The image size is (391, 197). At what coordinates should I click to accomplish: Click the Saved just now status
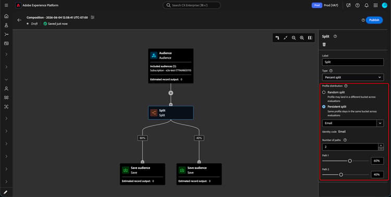pyautogui.click(x=55, y=23)
